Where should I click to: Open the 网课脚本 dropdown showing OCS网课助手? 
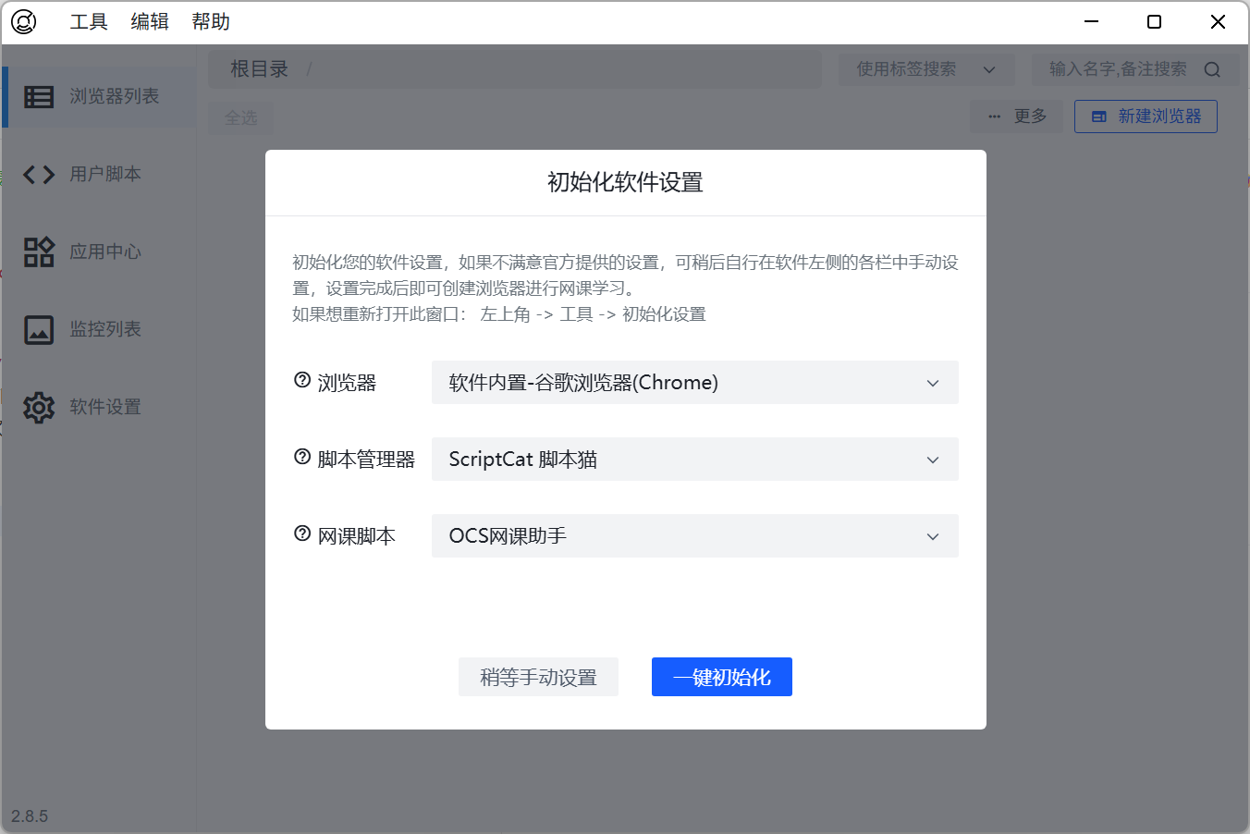tap(695, 536)
